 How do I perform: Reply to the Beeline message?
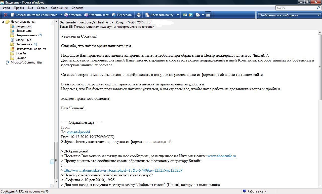(73, 15)
